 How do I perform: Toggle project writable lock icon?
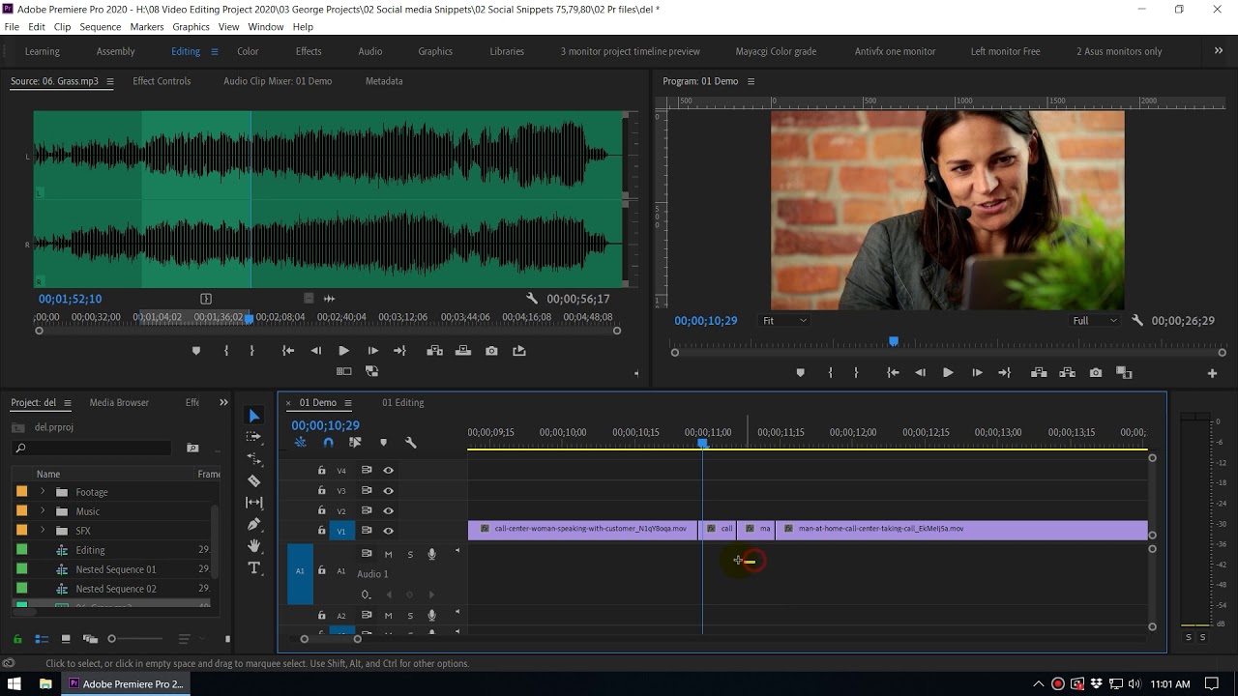point(17,639)
